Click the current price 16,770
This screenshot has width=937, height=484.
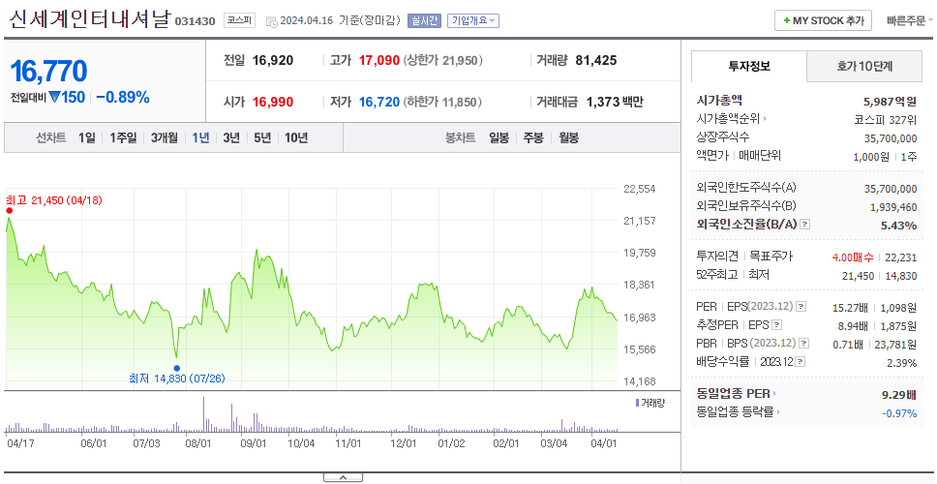click(48, 71)
